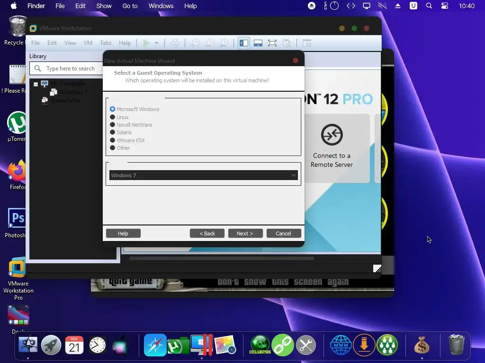The width and height of the screenshot is (485, 363).
Task: Click the Unity mode toolbar icon
Action: coord(287,43)
